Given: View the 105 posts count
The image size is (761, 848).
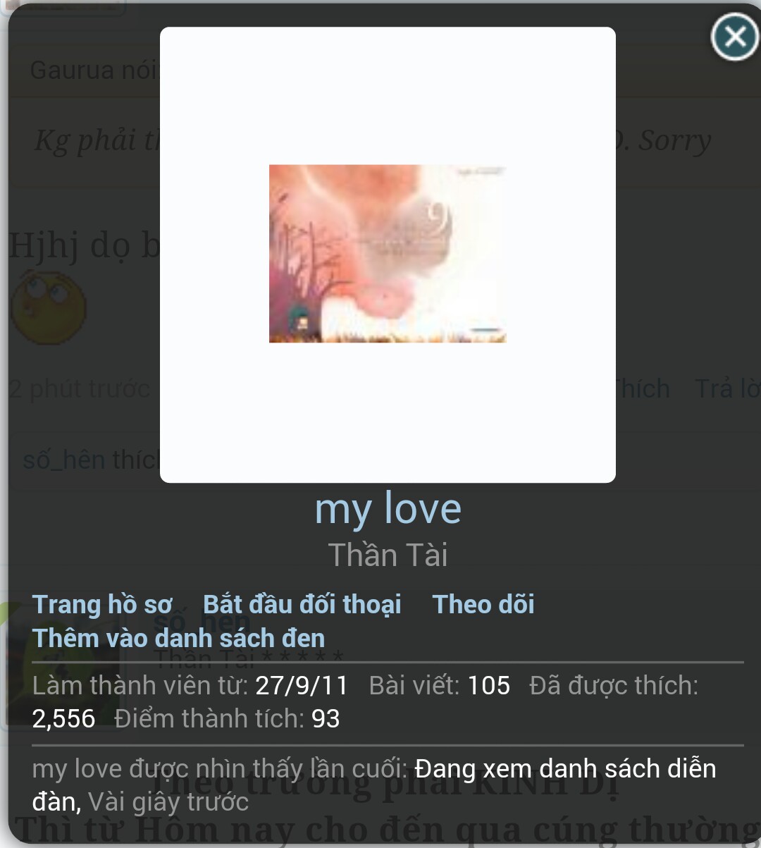Looking at the screenshot, I should [x=489, y=685].
